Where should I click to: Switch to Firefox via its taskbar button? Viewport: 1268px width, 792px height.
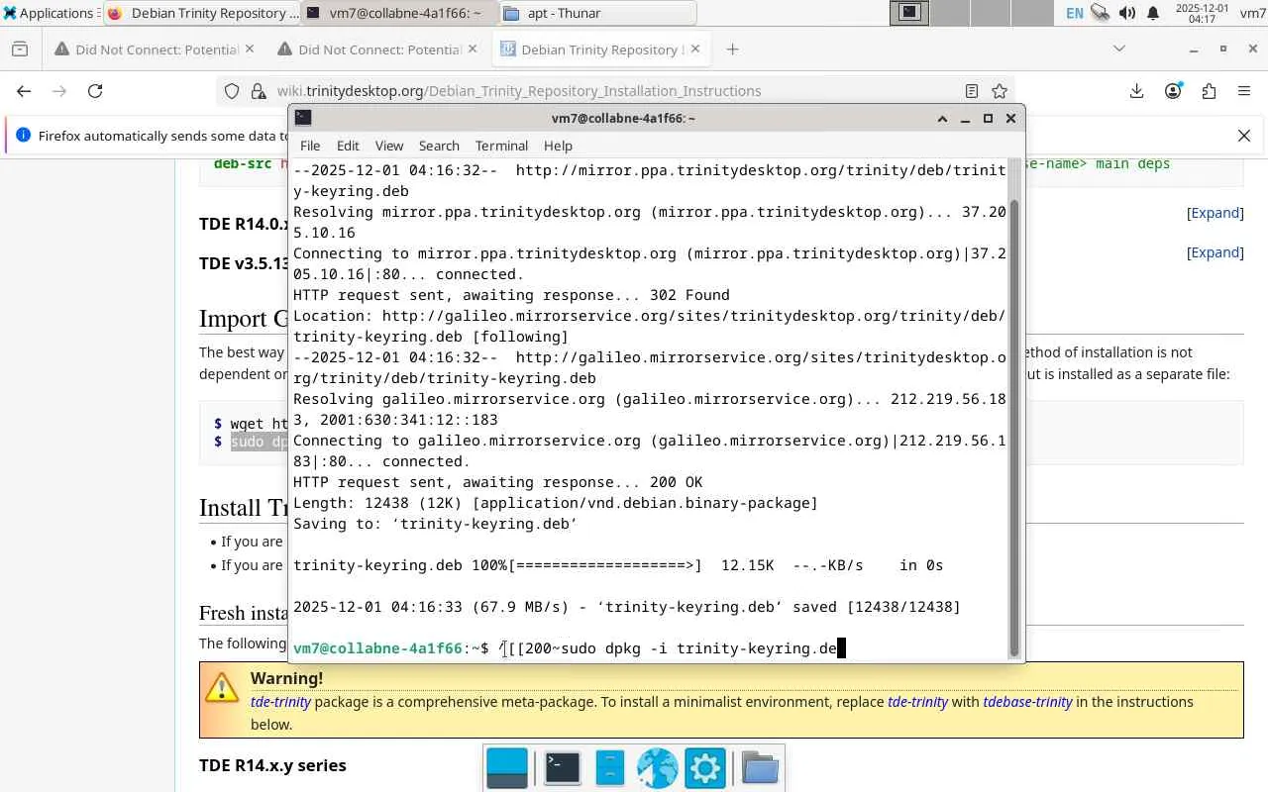tap(201, 13)
